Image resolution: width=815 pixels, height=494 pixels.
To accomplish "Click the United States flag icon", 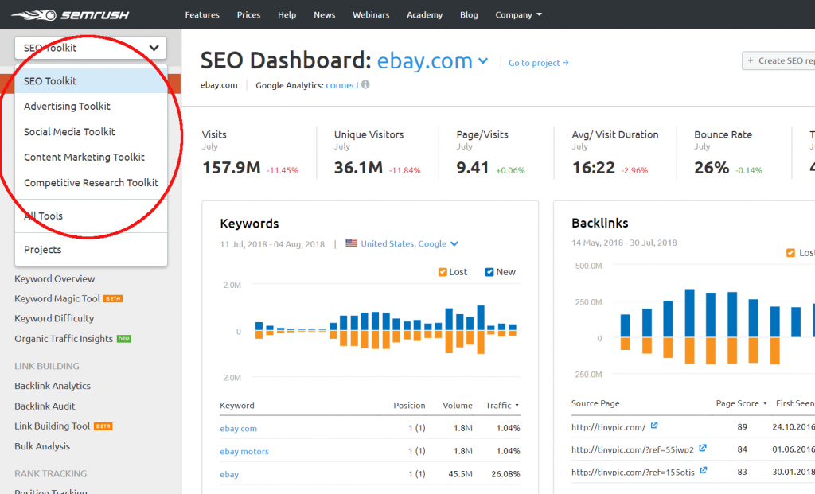I will [x=351, y=244].
